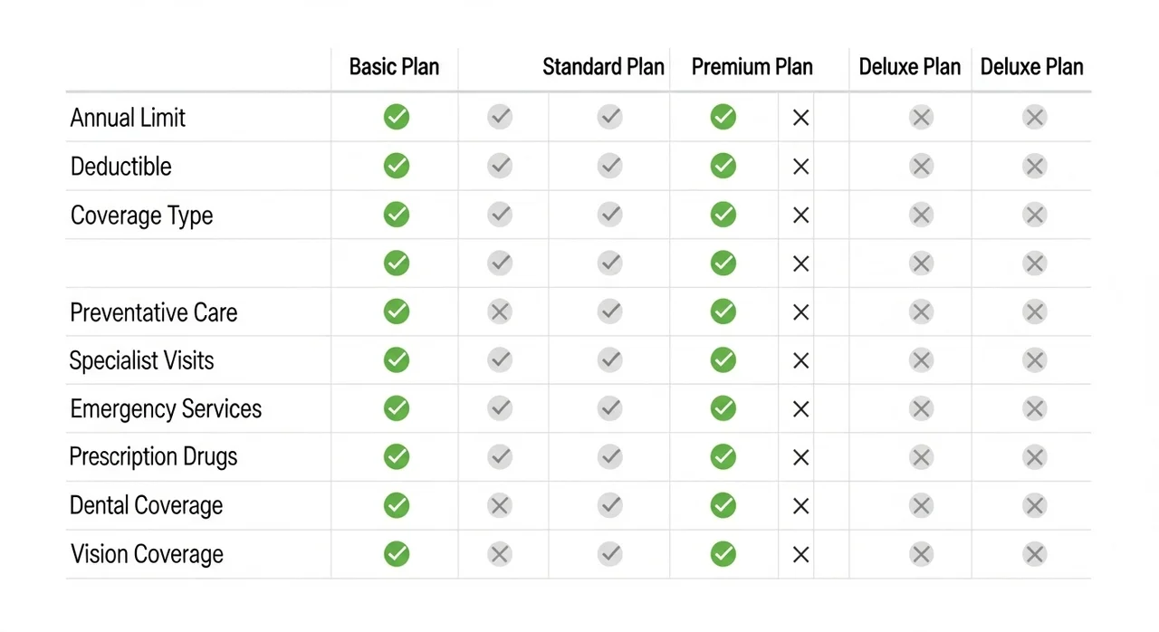
Task: Click Premium Plan green check for Emergency Services
Action: point(723,409)
